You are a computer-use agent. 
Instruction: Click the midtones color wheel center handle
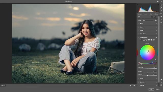coord(149,51)
